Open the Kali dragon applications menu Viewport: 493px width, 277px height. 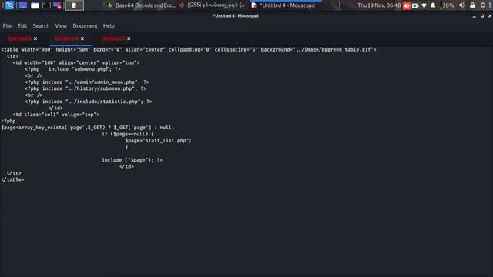tap(9, 5)
